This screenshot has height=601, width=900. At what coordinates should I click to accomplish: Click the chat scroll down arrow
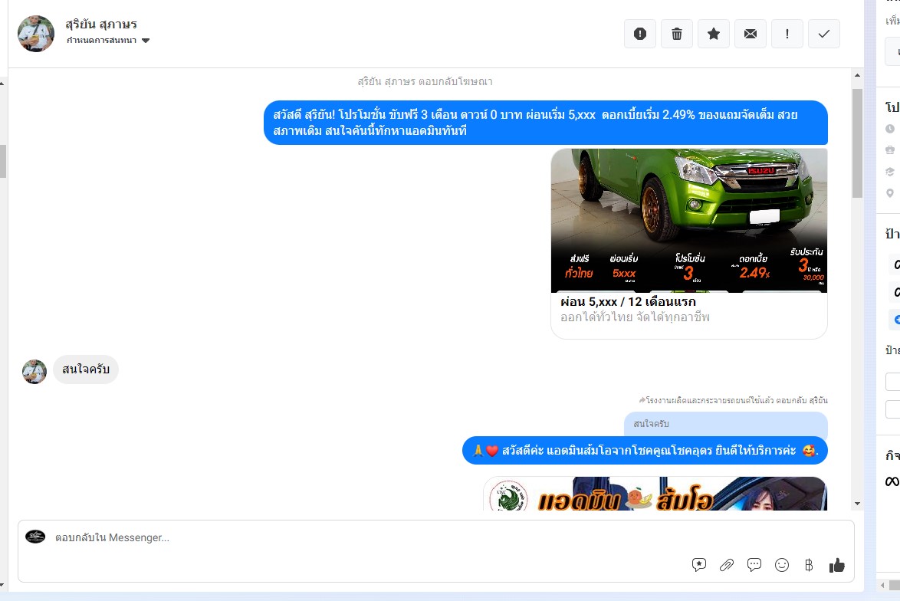(858, 504)
